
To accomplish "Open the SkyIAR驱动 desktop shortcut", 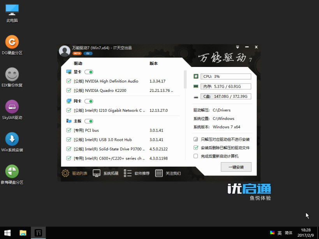I will [12, 110].
